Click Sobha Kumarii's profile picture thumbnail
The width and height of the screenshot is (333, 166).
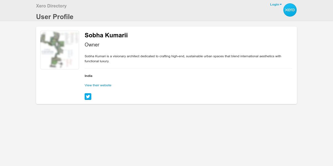click(x=60, y=50)
